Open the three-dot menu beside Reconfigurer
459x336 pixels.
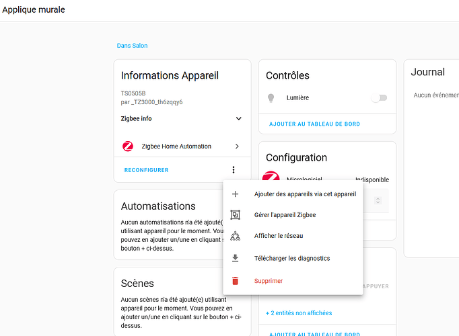pos(234,170)
